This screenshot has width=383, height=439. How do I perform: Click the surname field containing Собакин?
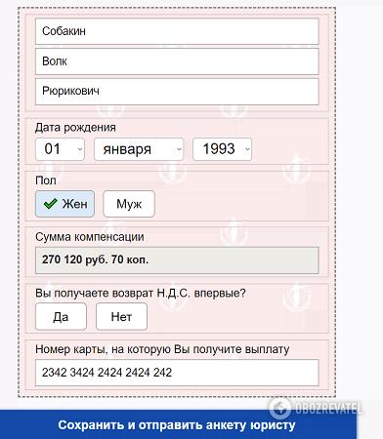pos(177,31)
